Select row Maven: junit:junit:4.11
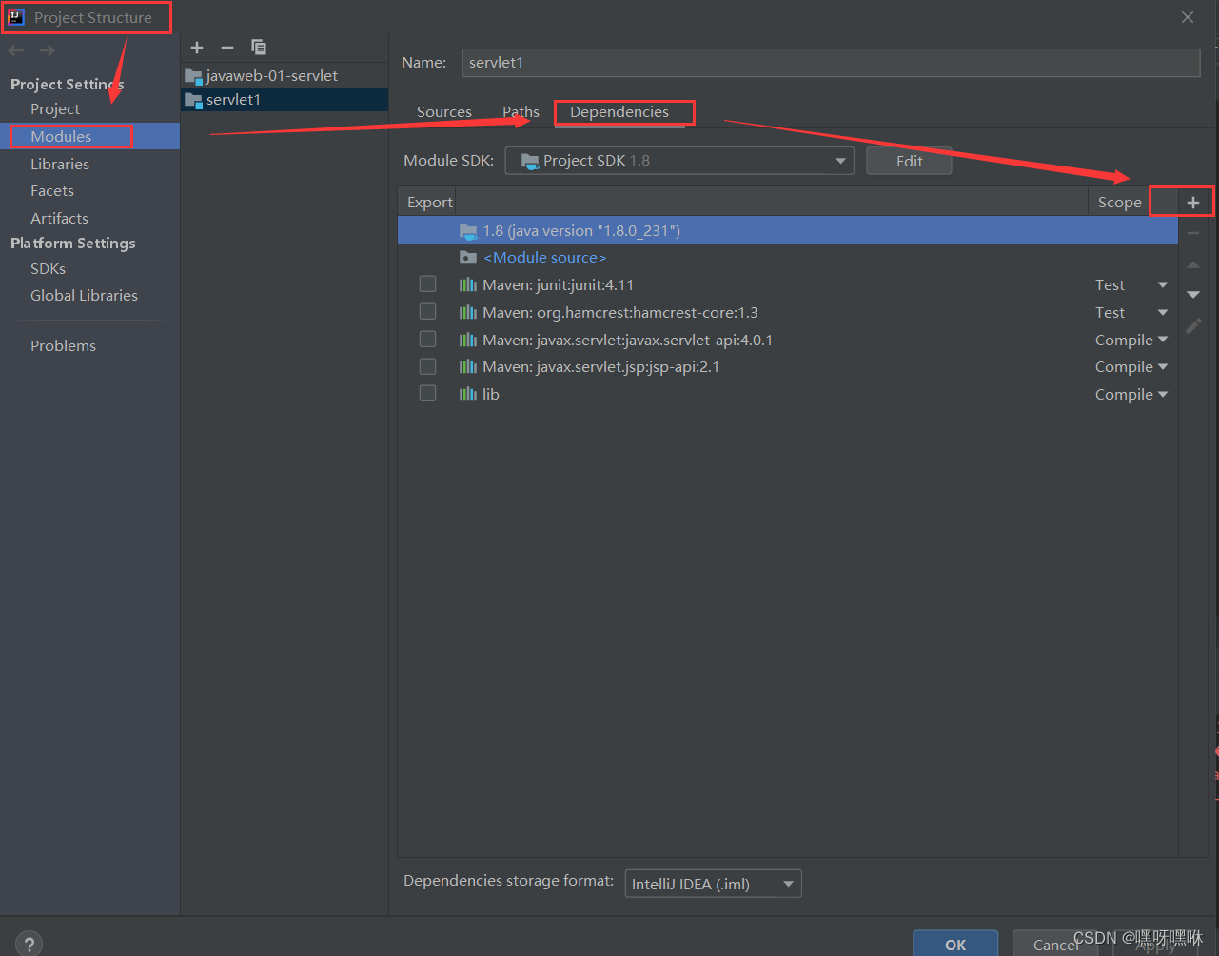 coord(788,284)
